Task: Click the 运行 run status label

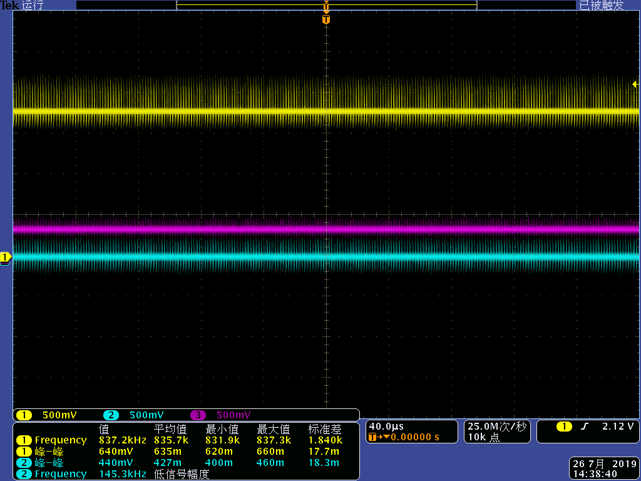Action: 33,6
